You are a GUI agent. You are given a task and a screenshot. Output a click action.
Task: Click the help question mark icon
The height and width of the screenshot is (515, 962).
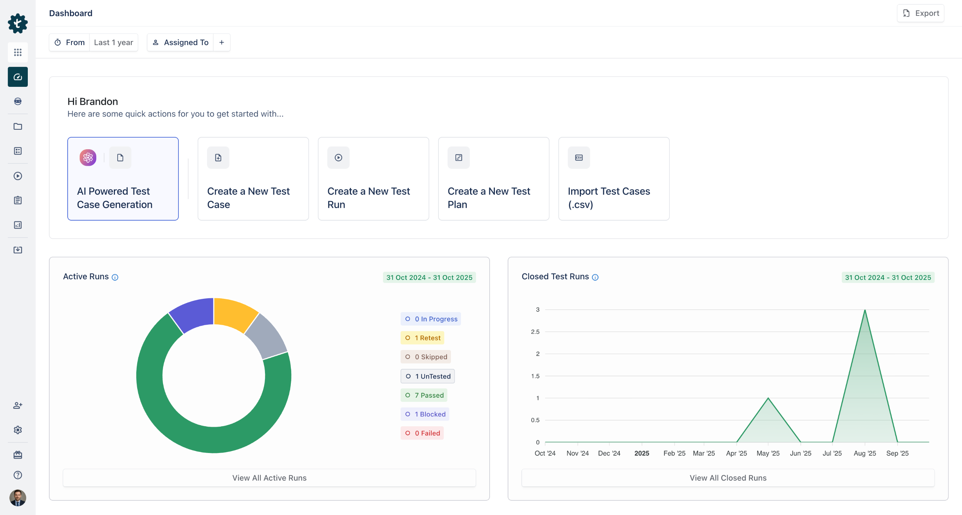coord(18,475)
